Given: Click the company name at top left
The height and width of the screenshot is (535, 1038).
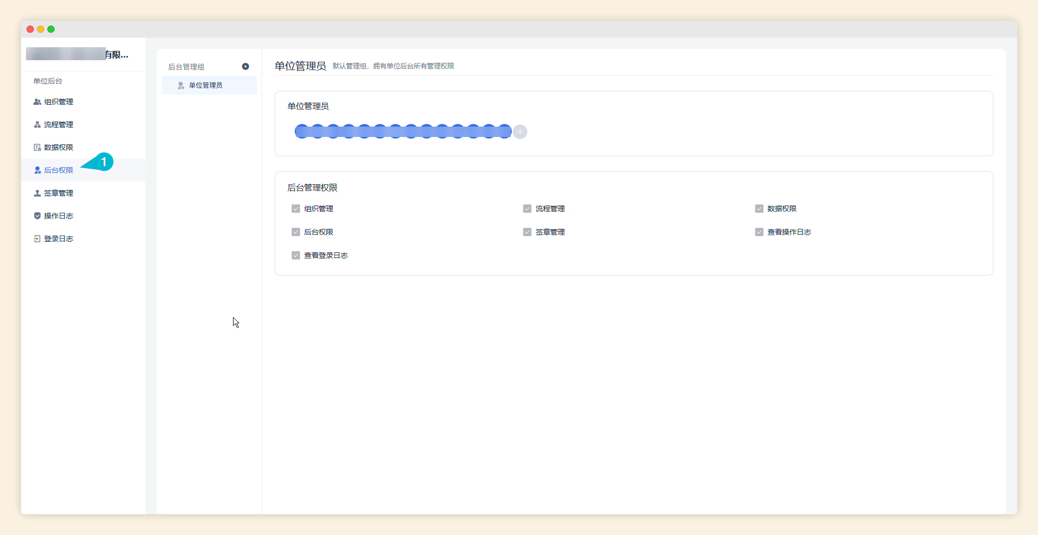Looking at the screenshot, I should pyautogui.click(x=78, y=54).
